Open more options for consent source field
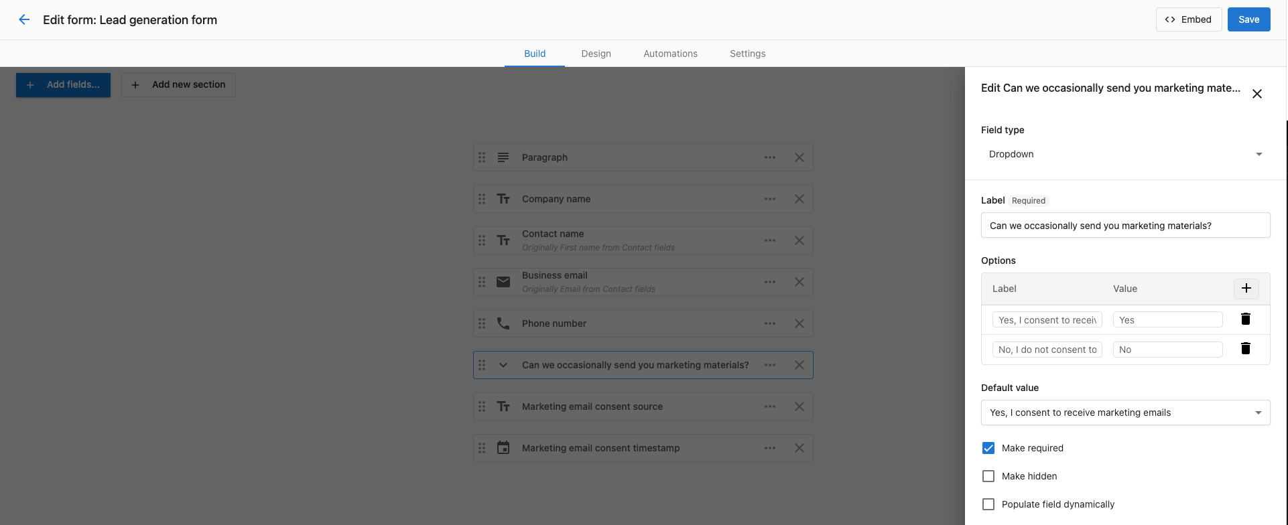 click(770, 406)
